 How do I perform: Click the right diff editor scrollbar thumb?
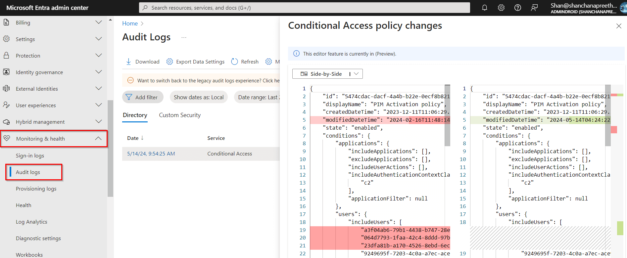608,115
